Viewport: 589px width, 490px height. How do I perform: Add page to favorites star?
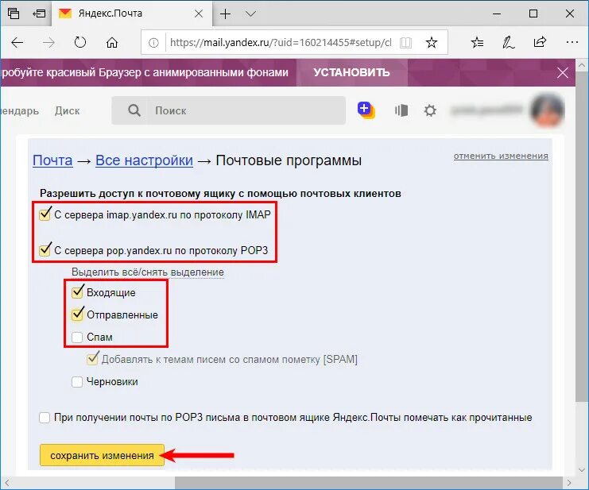[x=432, y=42]
